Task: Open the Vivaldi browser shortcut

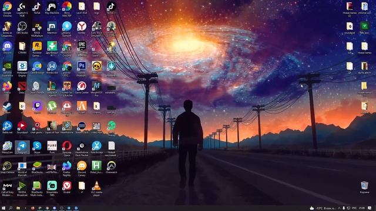Action: click(66, 188)
